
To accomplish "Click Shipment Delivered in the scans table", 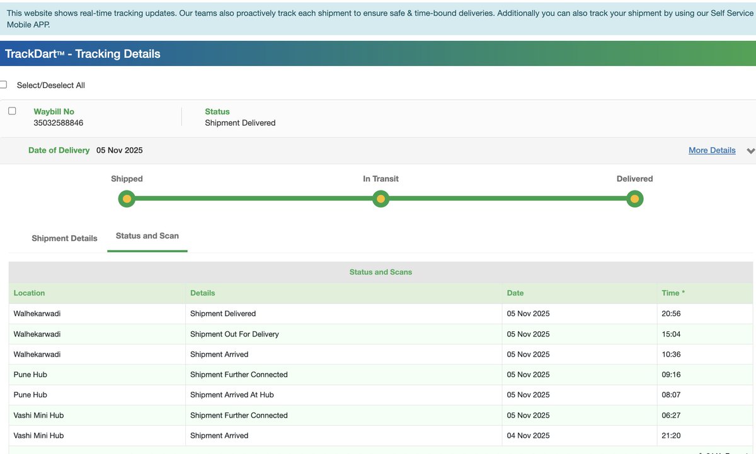I will click(x=223, y=313).
